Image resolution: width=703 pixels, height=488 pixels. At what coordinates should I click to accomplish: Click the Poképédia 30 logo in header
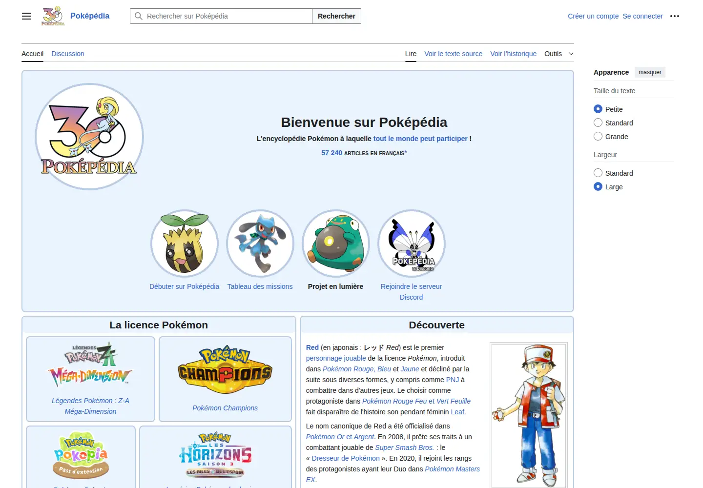(53, 16)
